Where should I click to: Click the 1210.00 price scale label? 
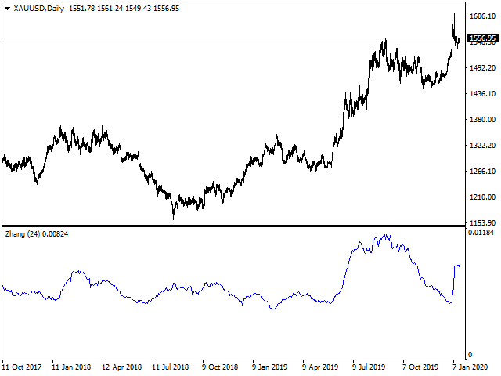coord(482,197)
